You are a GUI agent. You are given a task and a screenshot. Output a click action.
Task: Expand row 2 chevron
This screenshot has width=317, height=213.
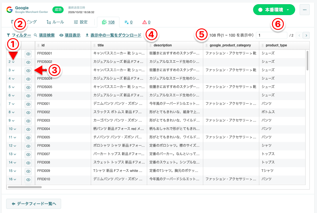(x=13, y=62)
